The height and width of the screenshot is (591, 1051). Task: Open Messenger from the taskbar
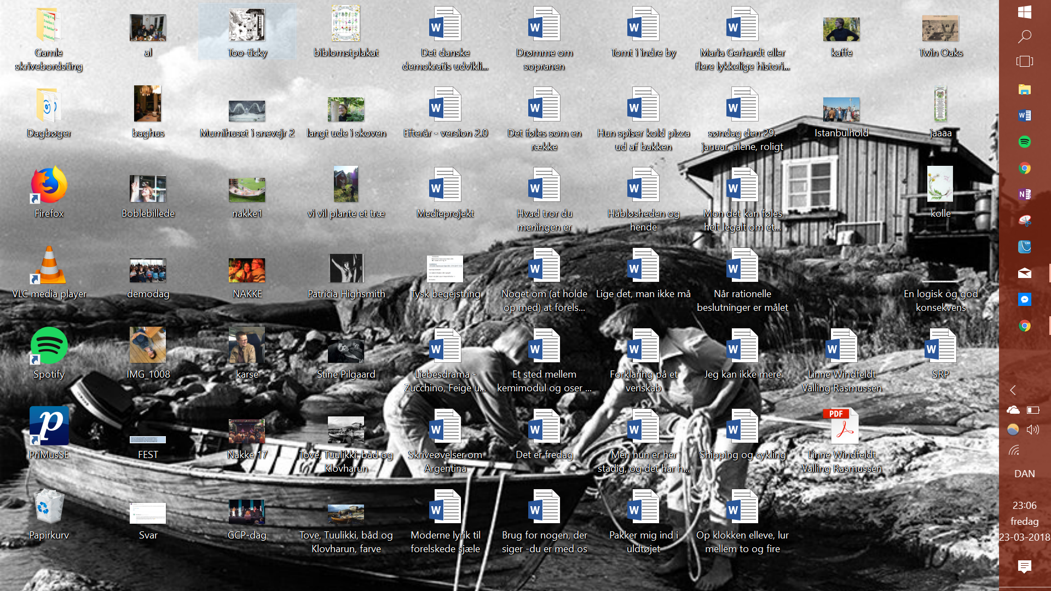coord(1025,299)
